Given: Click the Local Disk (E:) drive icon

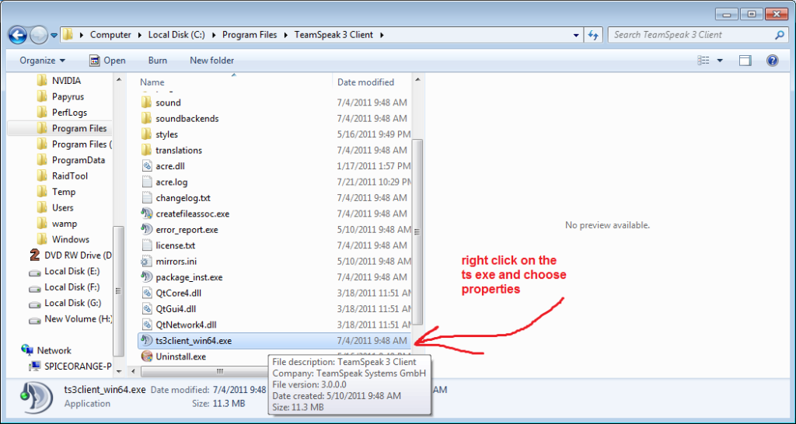Looking at the screenshot, I should (34, 273).
